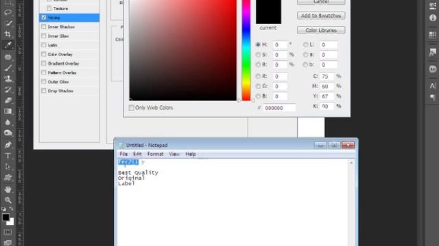Open the Character panel icon

point(433,85)
